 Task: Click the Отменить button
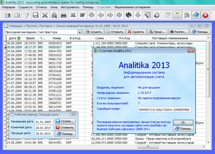pos(65,127)
